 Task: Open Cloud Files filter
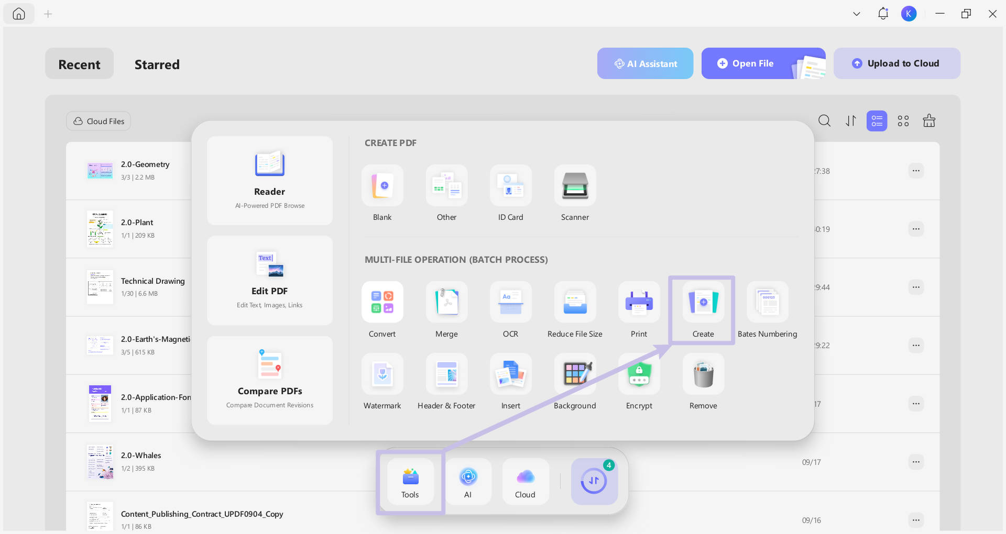[99, 121]
